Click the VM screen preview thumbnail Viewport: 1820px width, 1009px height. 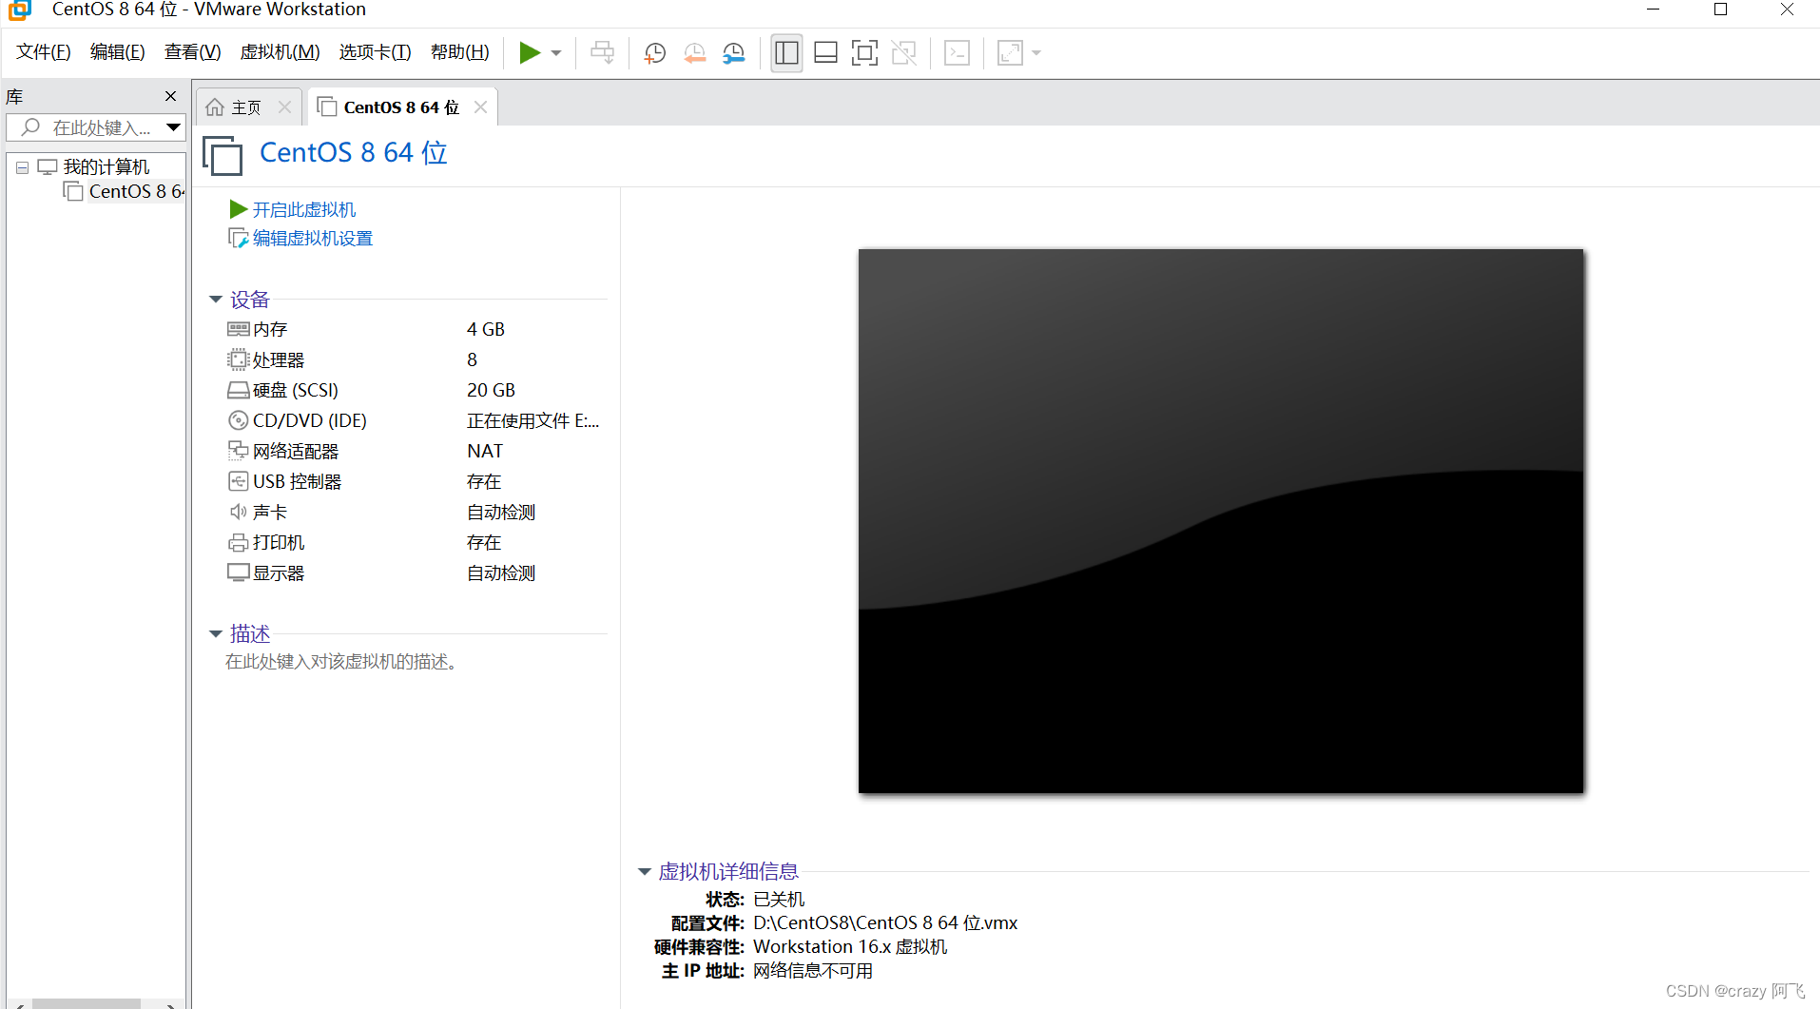click(1220, 519)
